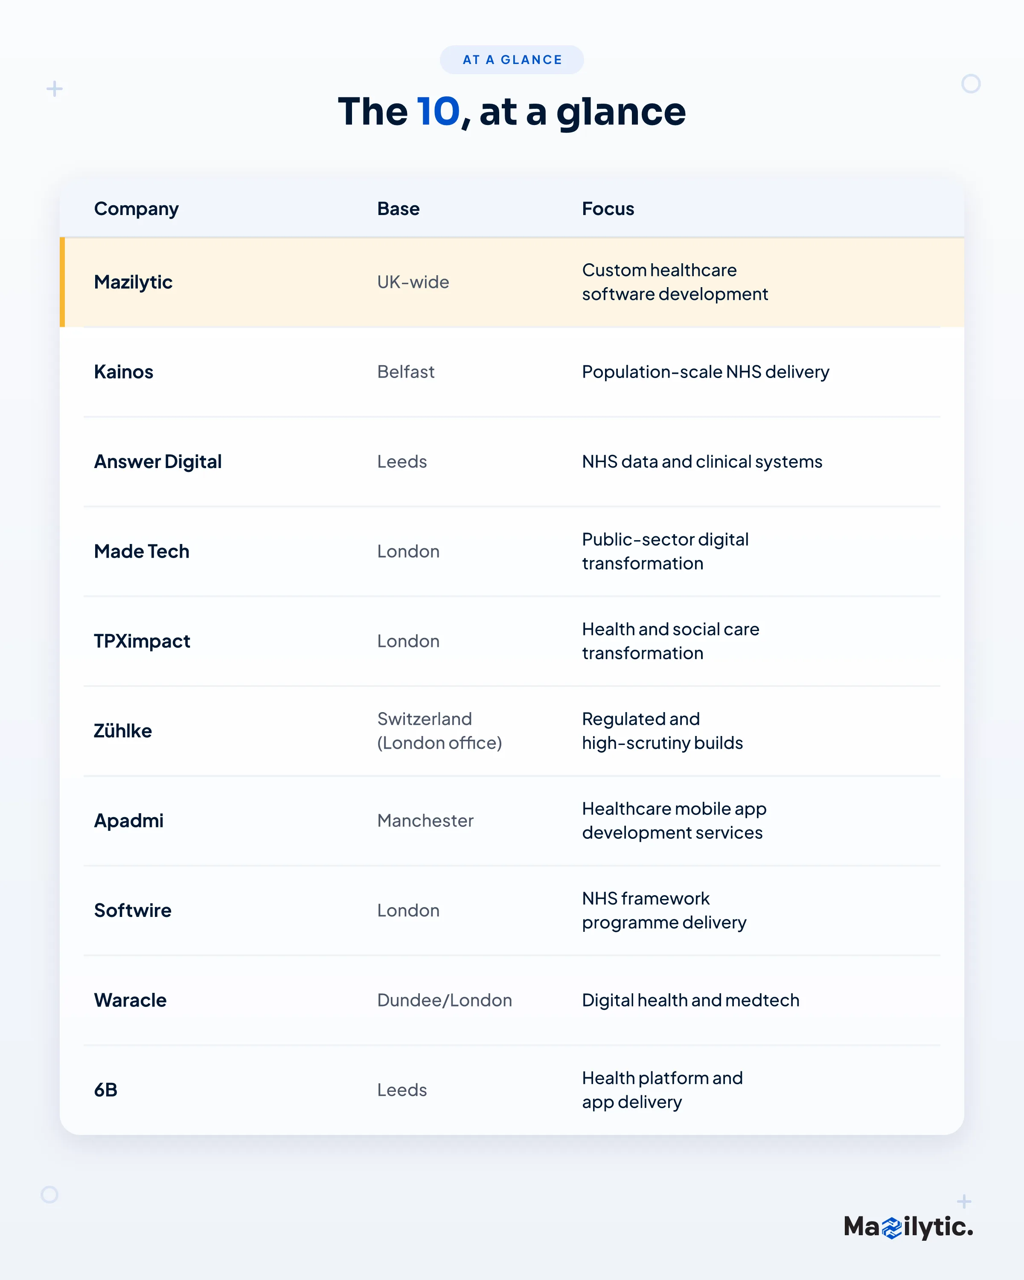The height and width of the screenshot is (1280, 1024).
Task: Click the circle decoration near bottom left
Action: coord(49,1194)
